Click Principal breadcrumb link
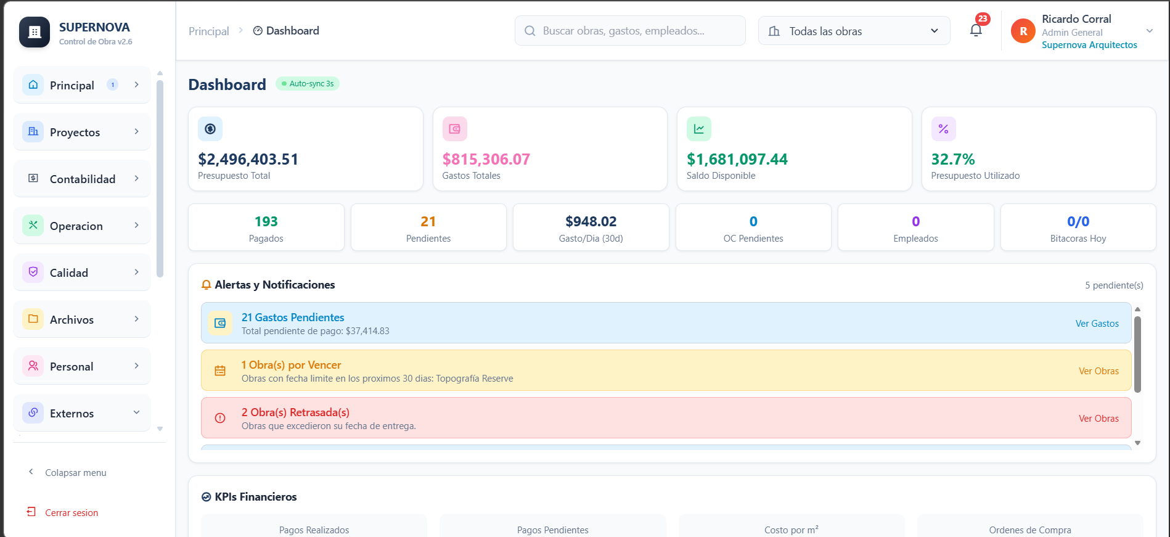Screen dimensions: 1170x537 pyautogui.click(x=208, y=31)
